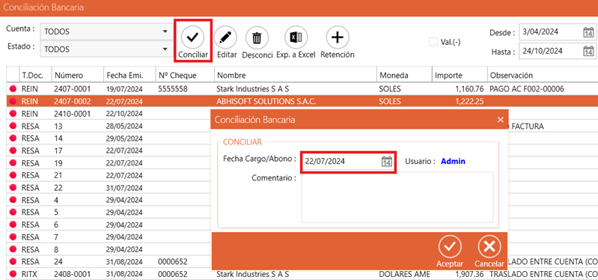The image size is (598, 280).
Task: Click date 28/05/2024 in RESA 13 row
Action: click(125, 126)
